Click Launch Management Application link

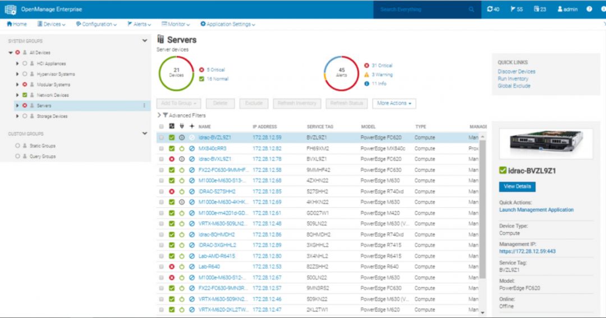pyautogui.click(x=536, y=210)
